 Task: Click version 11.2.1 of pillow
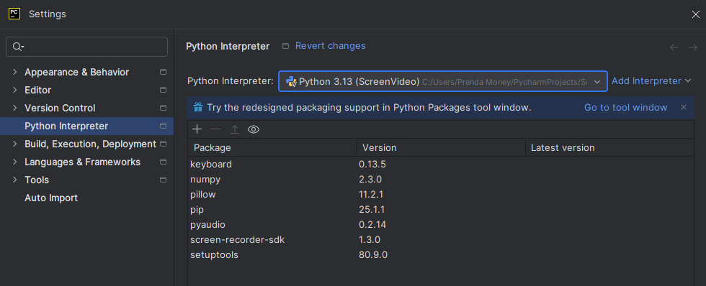[x=371, y=195]
